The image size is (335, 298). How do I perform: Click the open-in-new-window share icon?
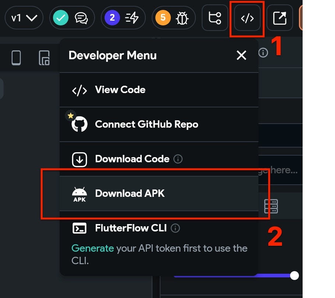[x=280, y=18]
